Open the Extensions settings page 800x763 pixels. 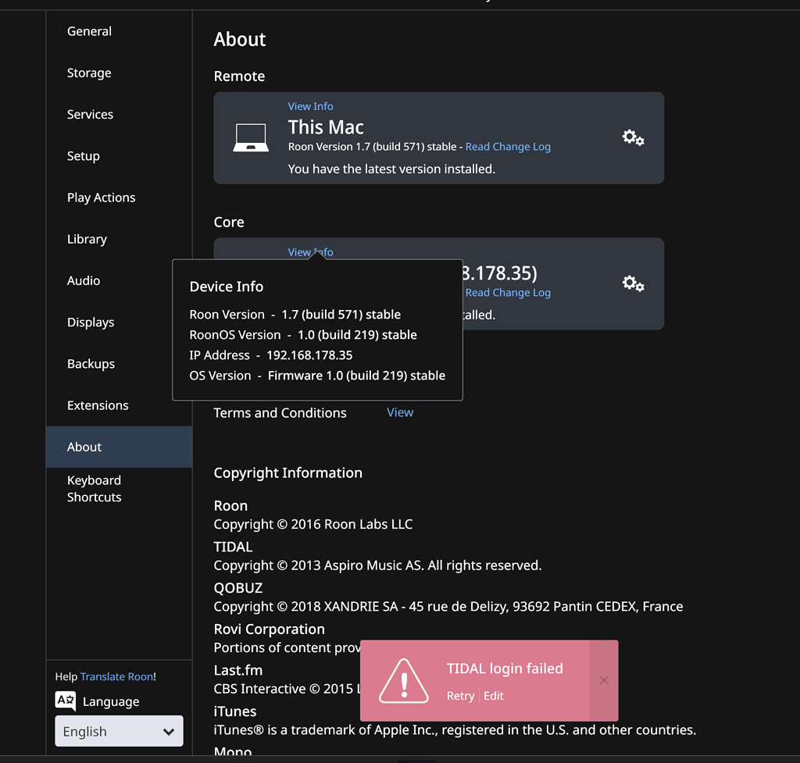98,405
